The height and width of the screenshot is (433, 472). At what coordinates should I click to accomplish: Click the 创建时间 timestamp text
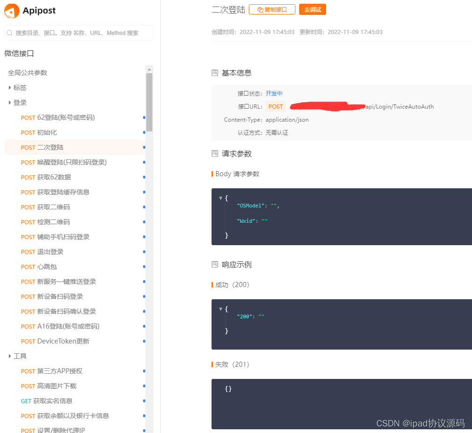click(x=253, y=32)
